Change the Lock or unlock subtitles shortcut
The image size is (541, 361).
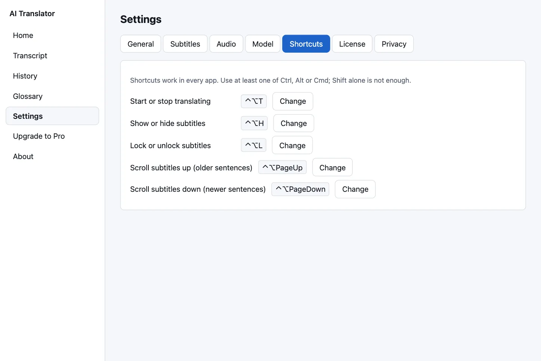[292, 146]
